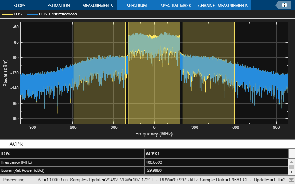Image resolution: width=295 pixels, height=184 pixels.
Task: Open the SPECTRAL MASK tab
Action: (175, 6)
